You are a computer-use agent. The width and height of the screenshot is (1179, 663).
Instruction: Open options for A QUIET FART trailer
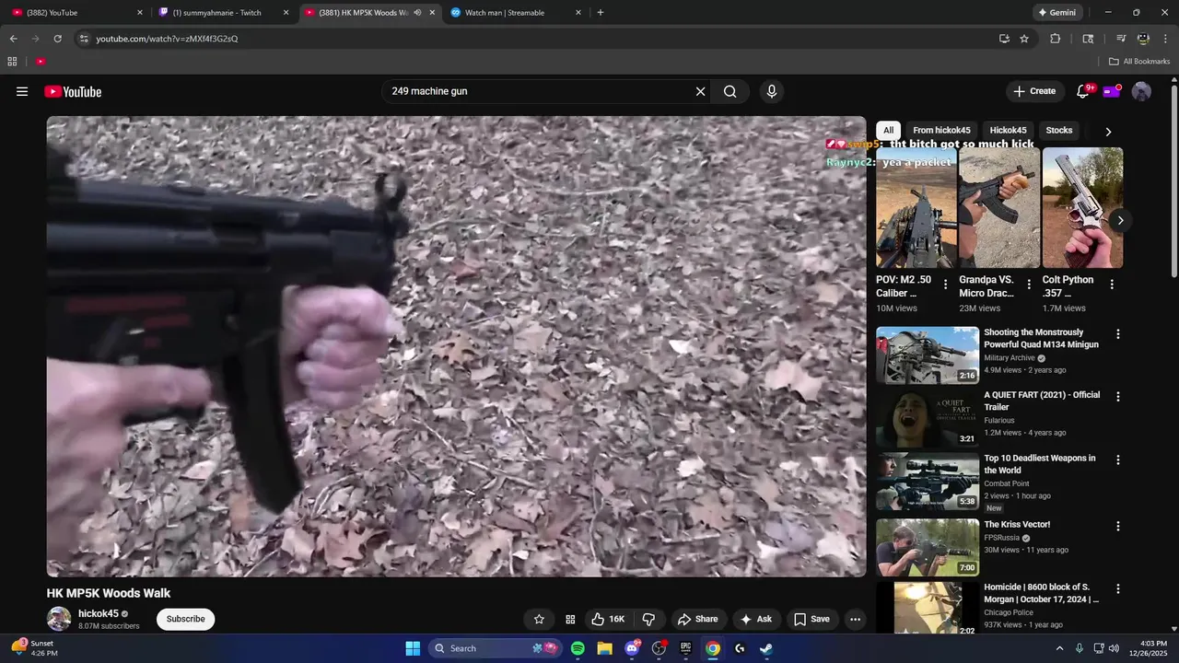pos(1118,397)
